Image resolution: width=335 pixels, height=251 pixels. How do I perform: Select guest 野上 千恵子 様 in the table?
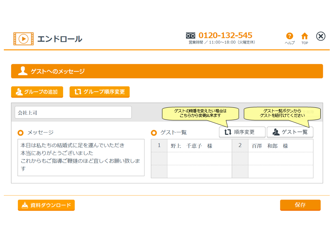click(199, 146)
